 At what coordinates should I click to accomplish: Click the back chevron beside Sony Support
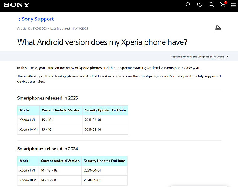tap(19, 19)
